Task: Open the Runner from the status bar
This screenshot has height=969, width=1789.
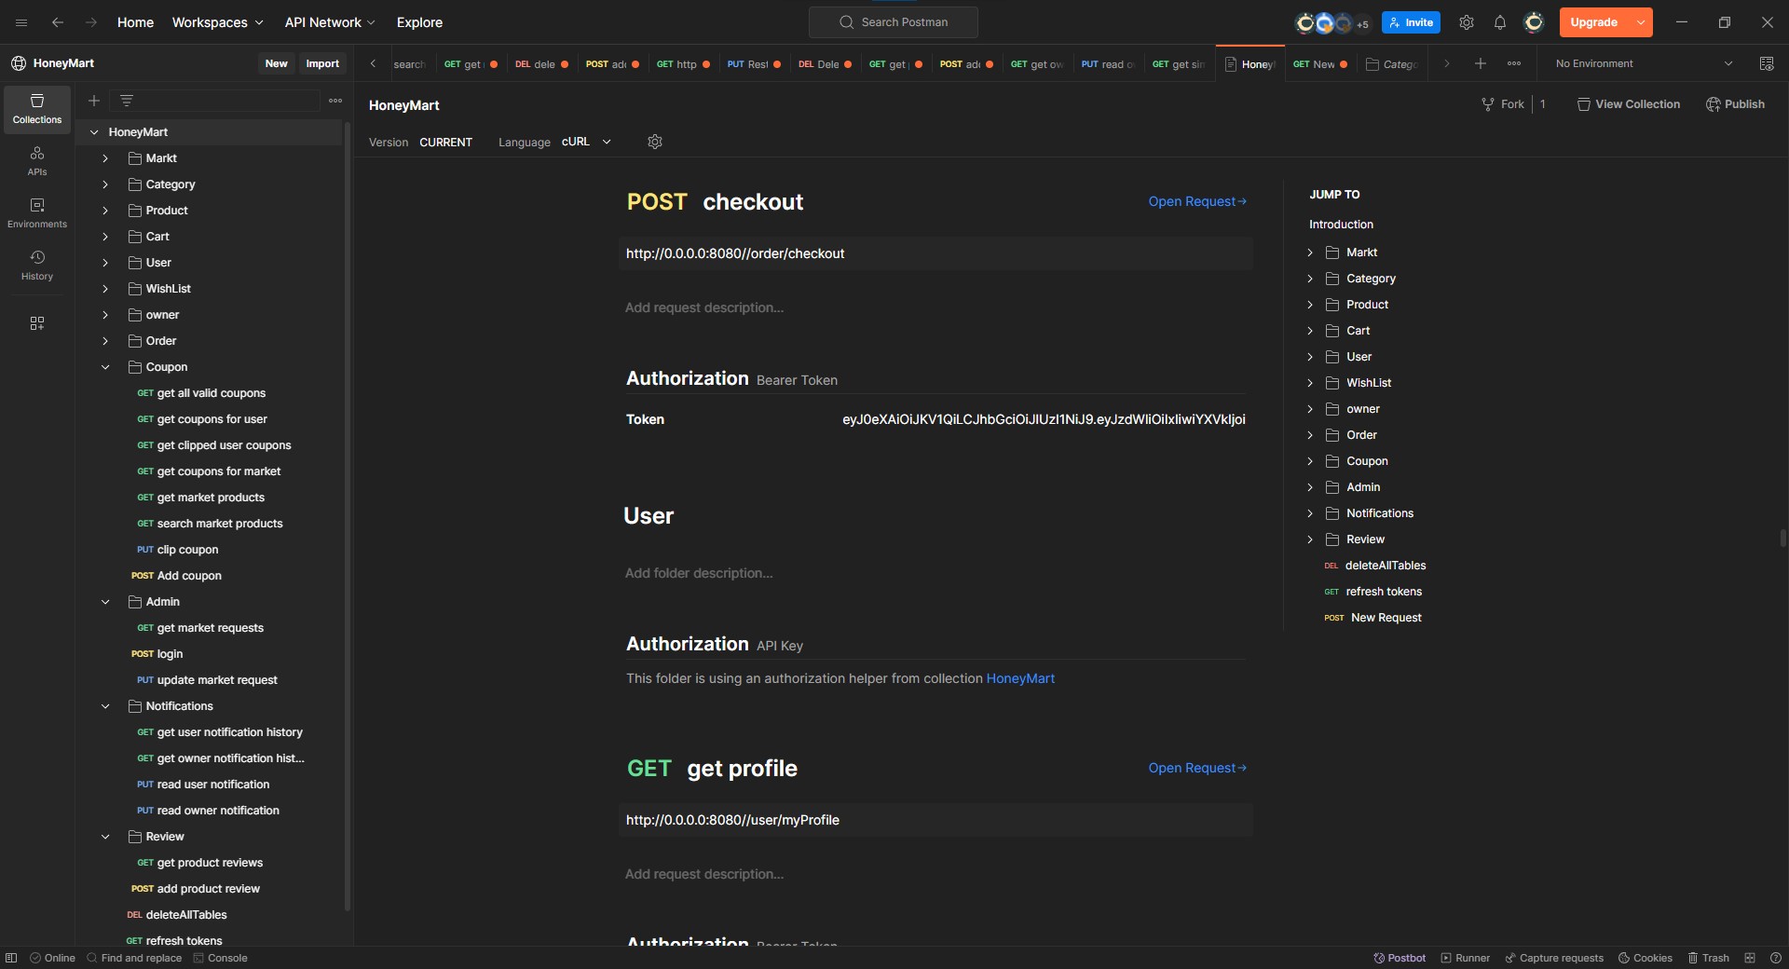Action: 1464,958
